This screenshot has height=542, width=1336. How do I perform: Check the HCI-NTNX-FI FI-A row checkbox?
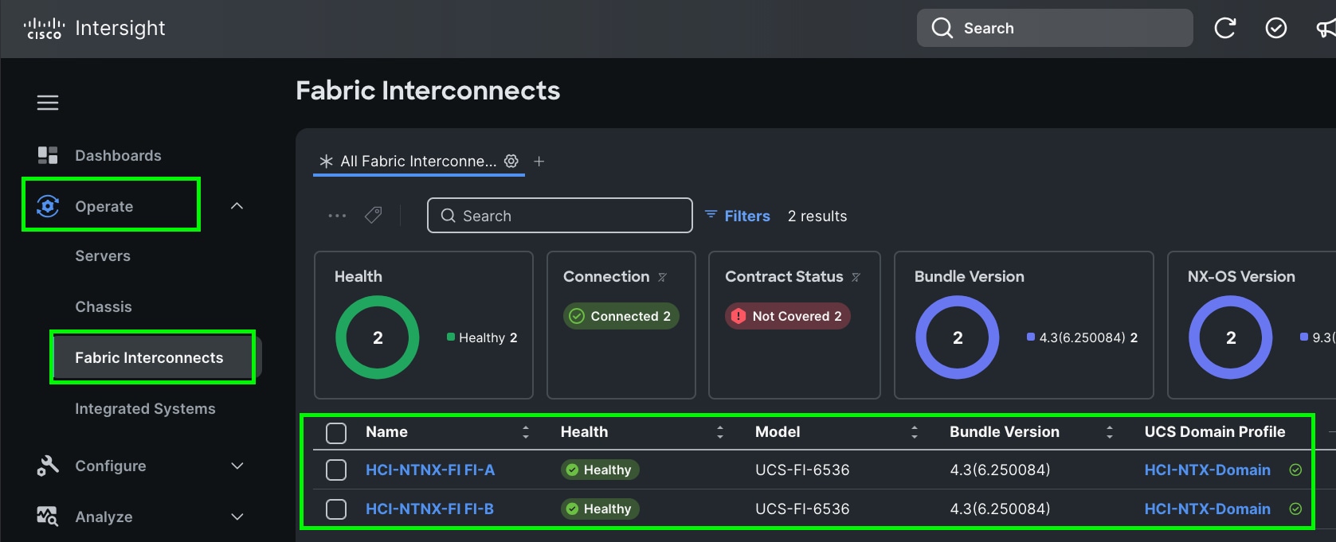336,470
